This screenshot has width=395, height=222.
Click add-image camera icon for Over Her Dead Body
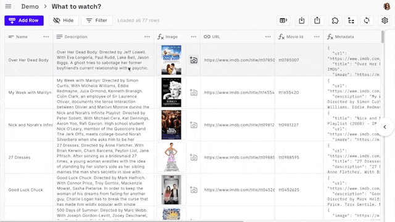tap(193, 60)
